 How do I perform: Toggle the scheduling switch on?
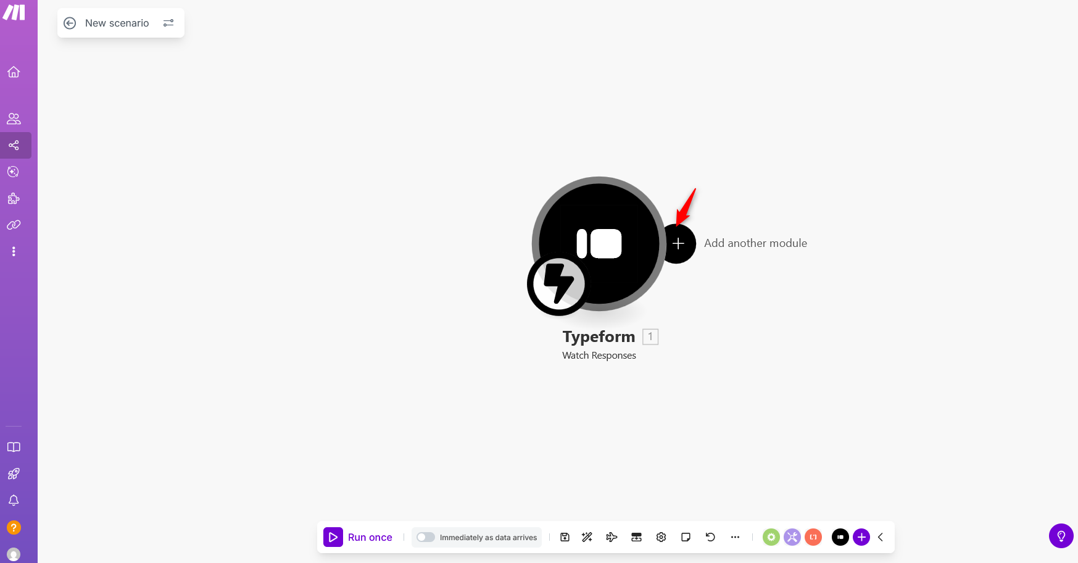[x=426, y=537]
